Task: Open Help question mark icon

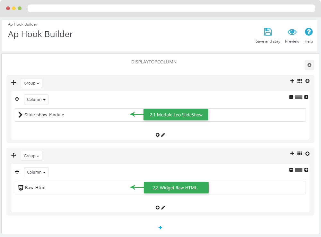Action: coord(308,32)
